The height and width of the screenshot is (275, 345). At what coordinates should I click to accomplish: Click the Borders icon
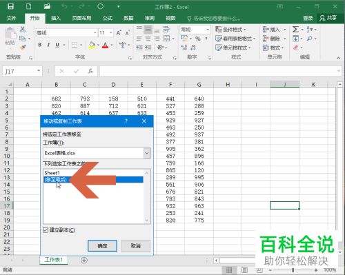[x=75, y=45]
